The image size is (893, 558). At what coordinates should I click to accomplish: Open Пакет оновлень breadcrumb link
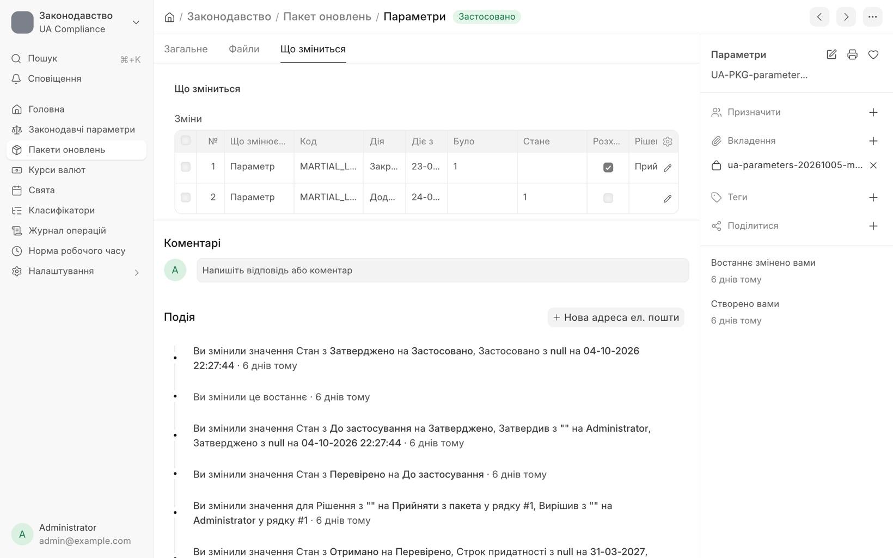[x=327, y=17]
